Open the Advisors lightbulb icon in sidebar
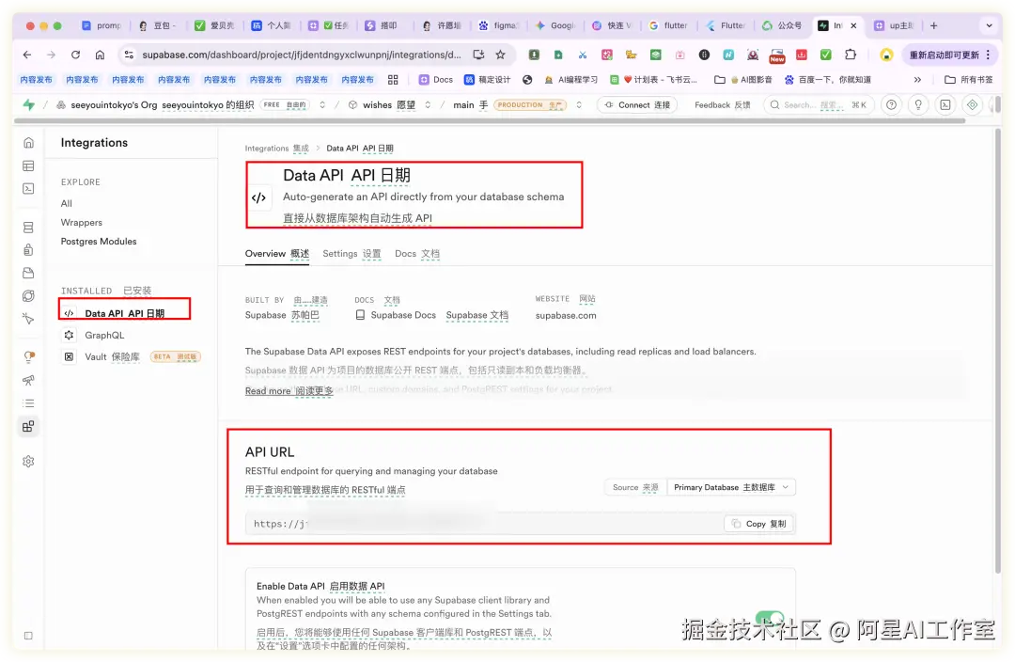 pos(28,357)
